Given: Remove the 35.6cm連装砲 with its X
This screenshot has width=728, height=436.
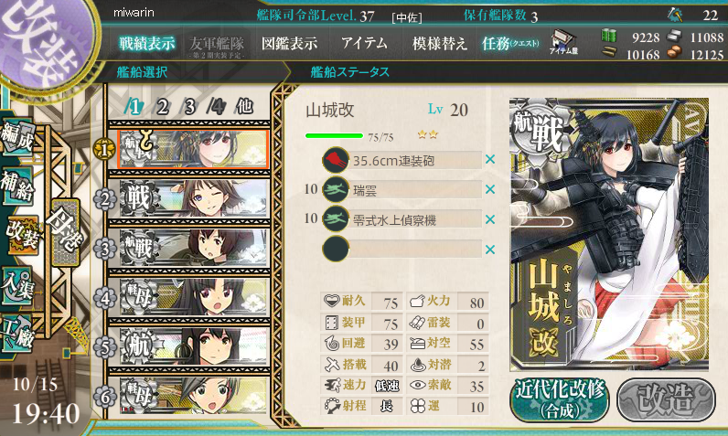Looking at the screenshot, I should click(x=490, y=160).
